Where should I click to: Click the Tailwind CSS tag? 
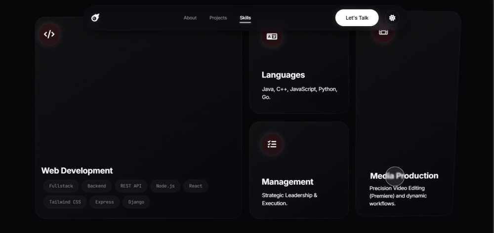coord(65,202)
